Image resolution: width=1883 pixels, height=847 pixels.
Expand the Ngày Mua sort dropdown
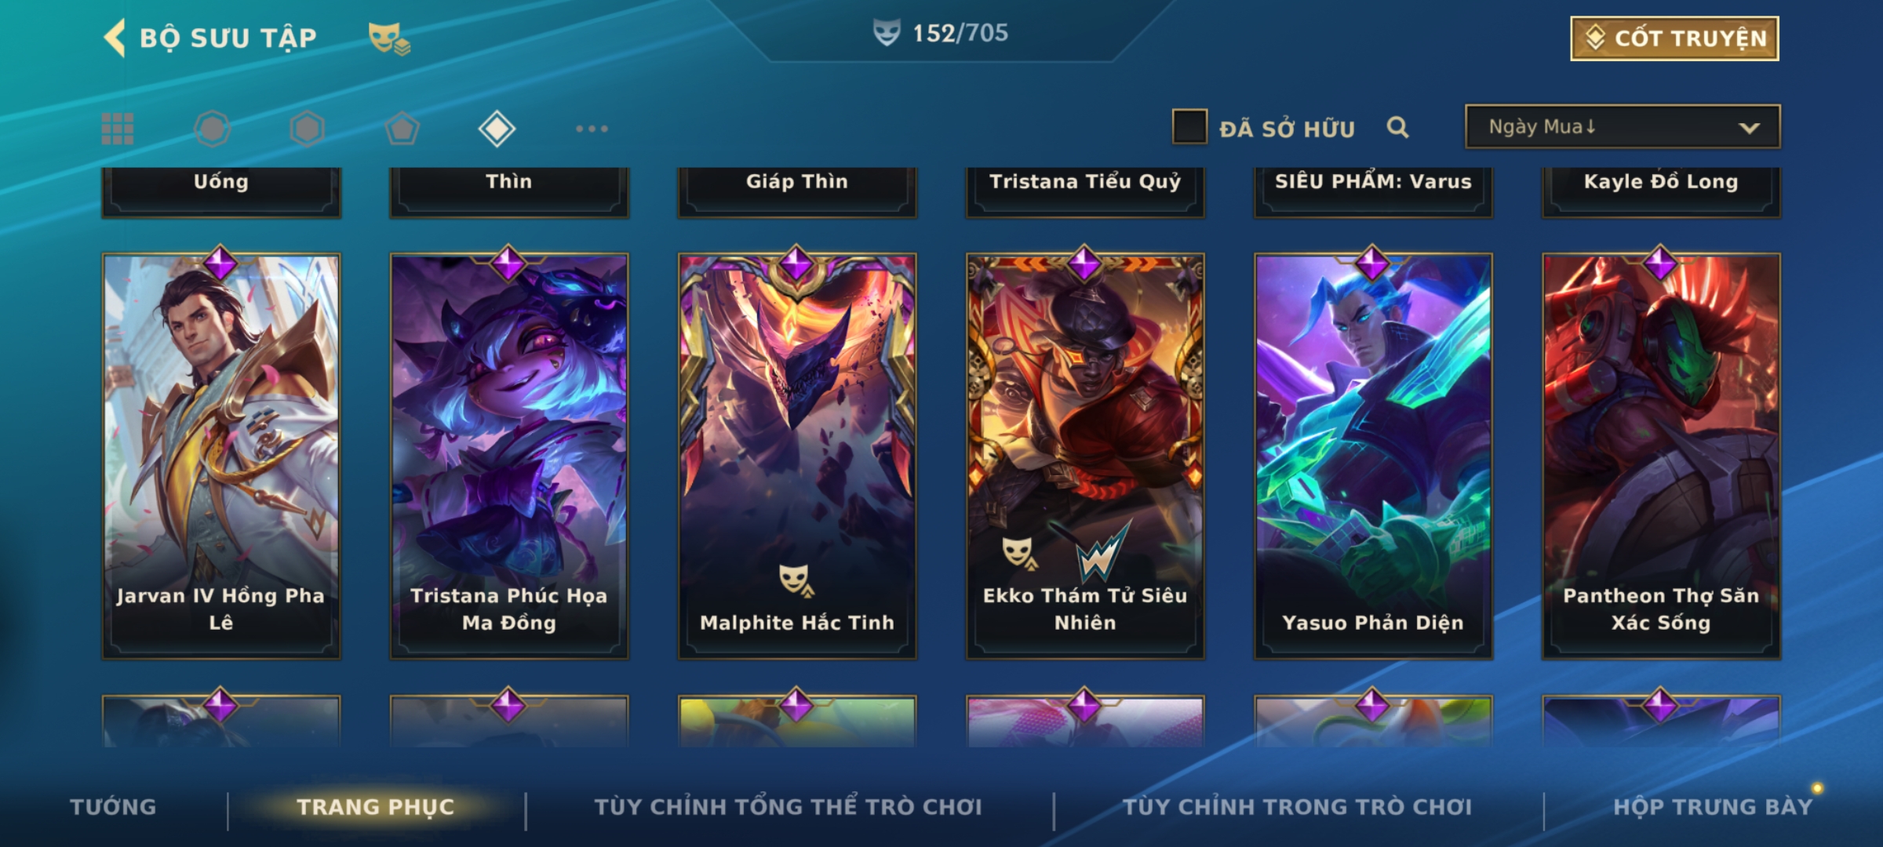click(x=1623, y=127)
